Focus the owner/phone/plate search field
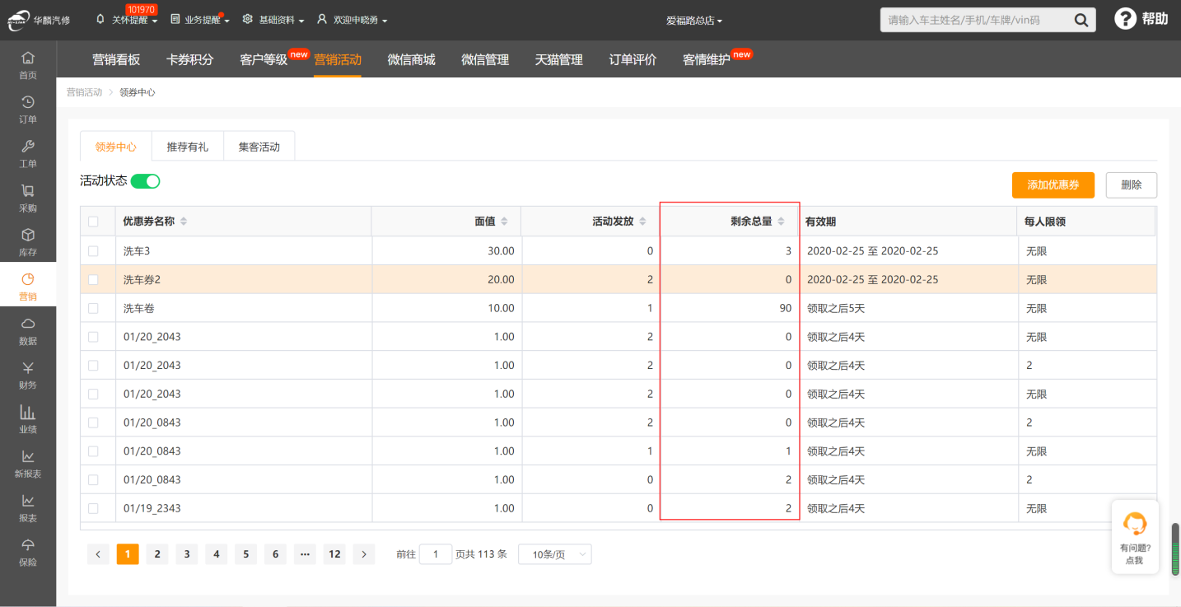This screenshot has height=607, width=1181. coord(975,20)
